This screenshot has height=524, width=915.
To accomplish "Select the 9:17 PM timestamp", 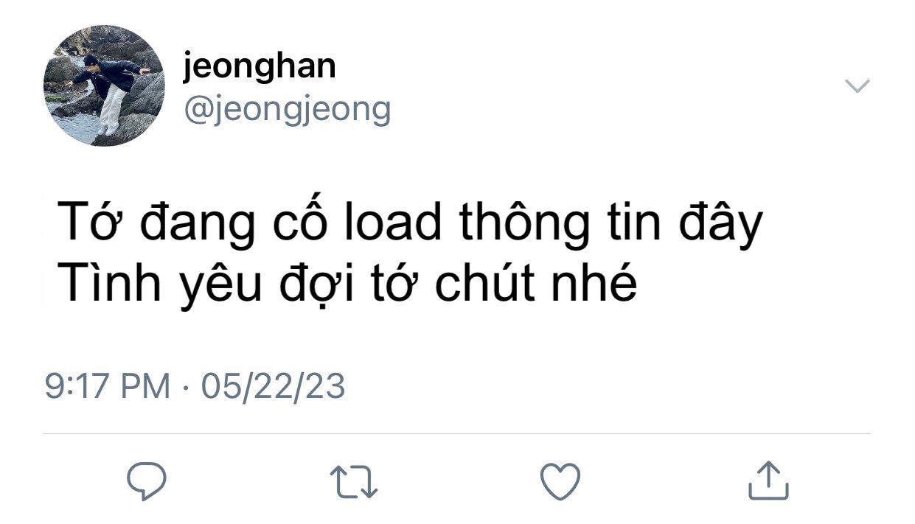I will pos(107,386).
